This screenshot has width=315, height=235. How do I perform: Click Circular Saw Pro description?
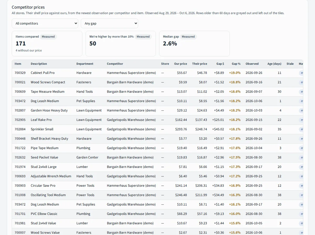[x=43, y=186]
